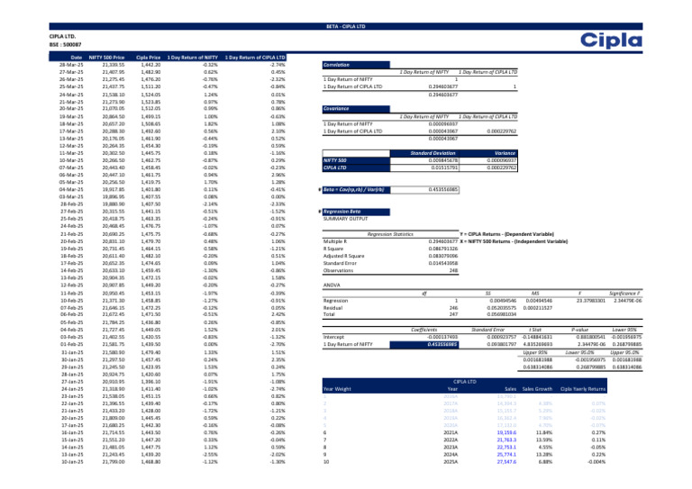Select the date cell "24-Jan-25"
The image size is (692, 489).
coord(72,389)
